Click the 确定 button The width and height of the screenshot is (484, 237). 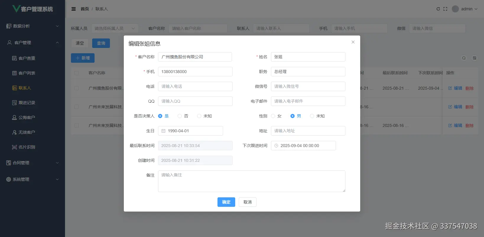[x=226, y=202]
